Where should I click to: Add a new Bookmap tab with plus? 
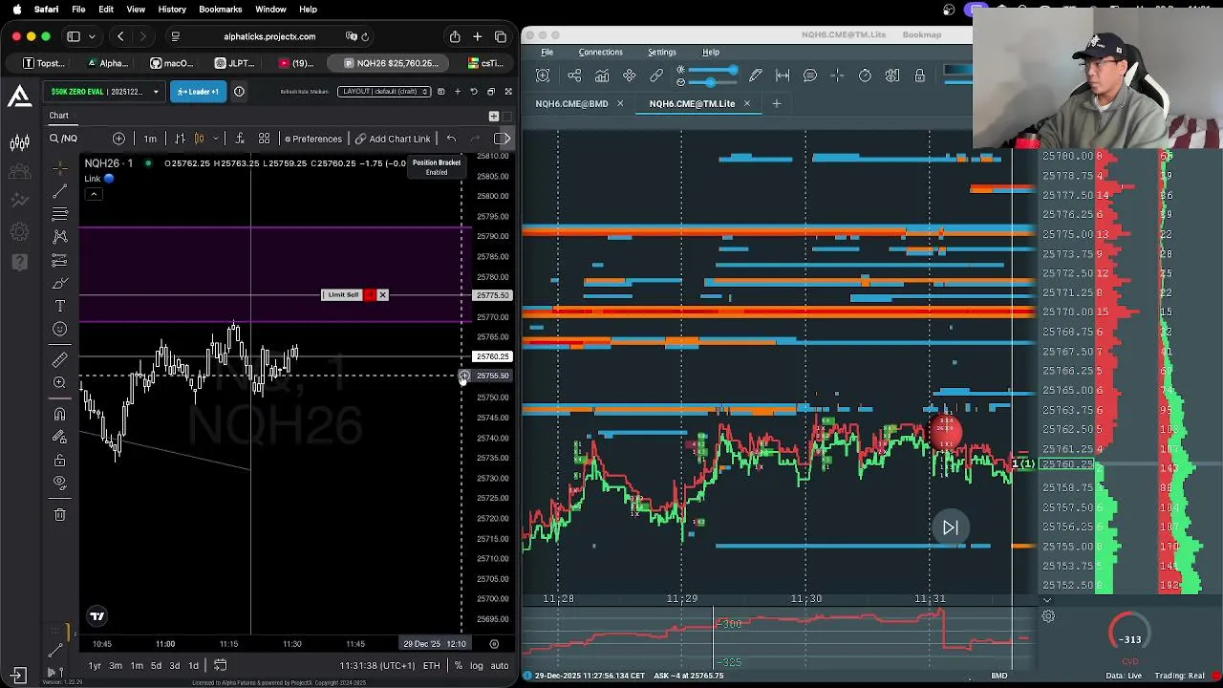pos(776,103)
